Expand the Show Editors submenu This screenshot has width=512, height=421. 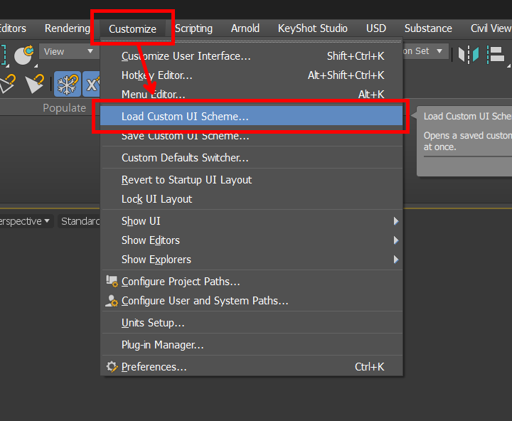point(252,240)
